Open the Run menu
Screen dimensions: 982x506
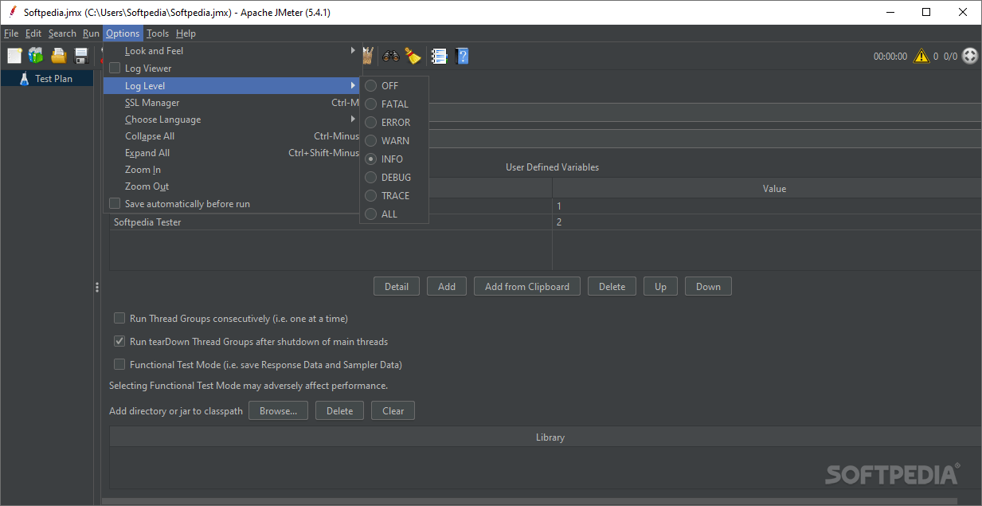pyautogui.click(x=91, y=33)
